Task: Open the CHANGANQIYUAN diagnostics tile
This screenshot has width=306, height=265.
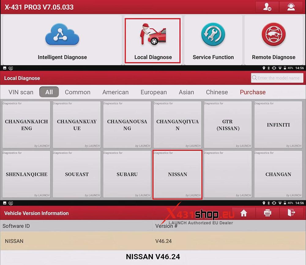Action: pyautogui.click(x=177, y=125)
